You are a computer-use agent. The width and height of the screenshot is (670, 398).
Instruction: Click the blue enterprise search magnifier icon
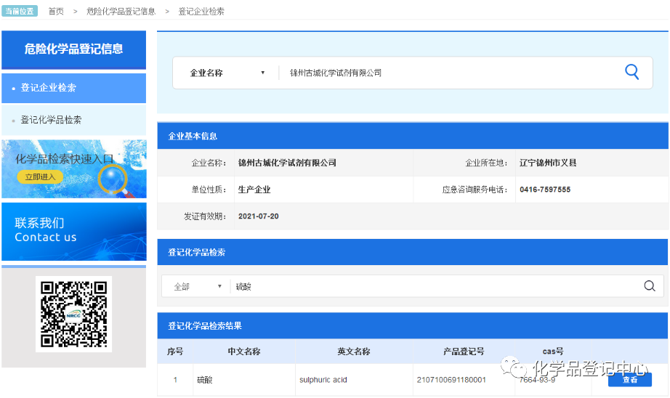click(631, 72)
